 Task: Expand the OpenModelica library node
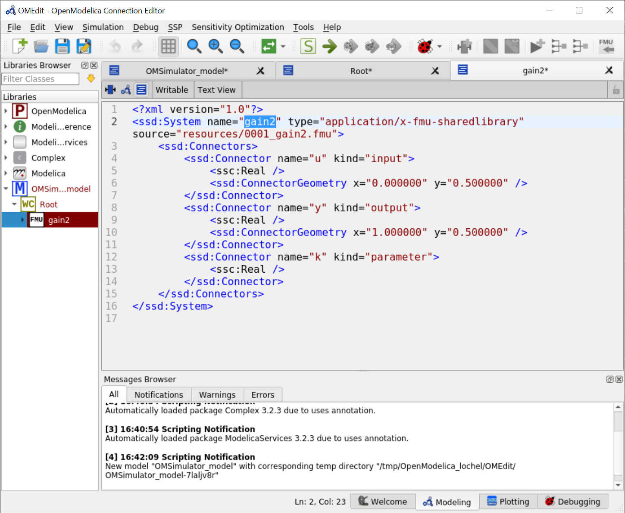6,111
